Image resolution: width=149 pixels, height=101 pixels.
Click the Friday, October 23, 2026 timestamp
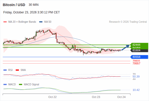(x=32, y=12)
